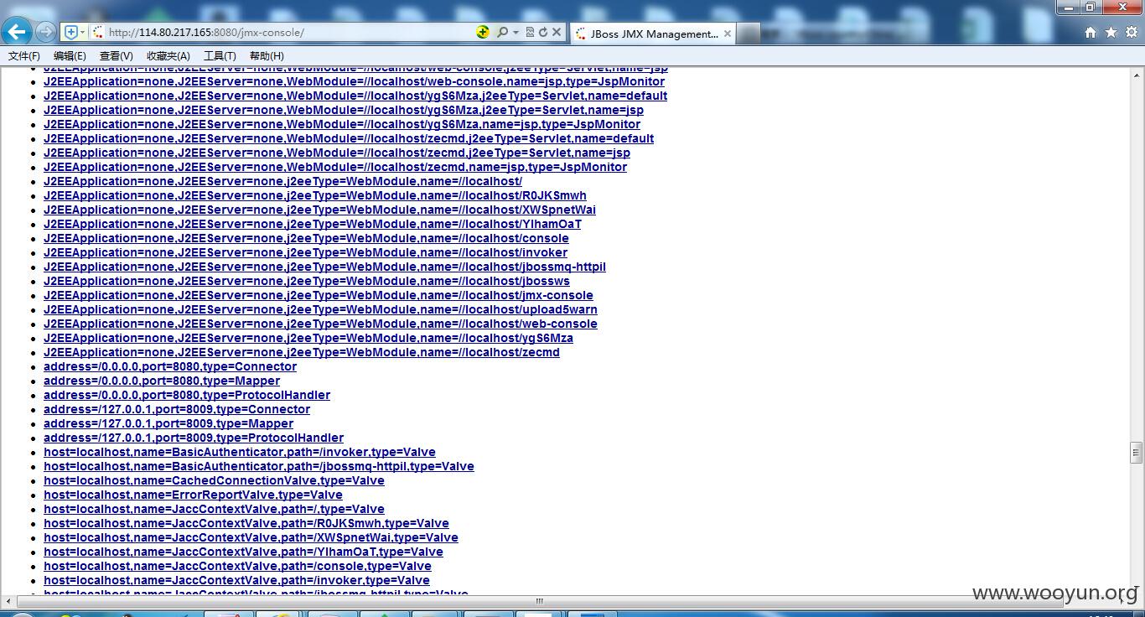
Task: Open WebModule link name=//localhost/jbossmq-httpil
Action: tap(324, 267)
